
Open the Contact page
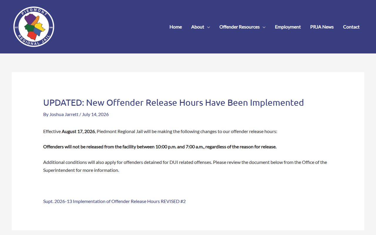point(351,27)
